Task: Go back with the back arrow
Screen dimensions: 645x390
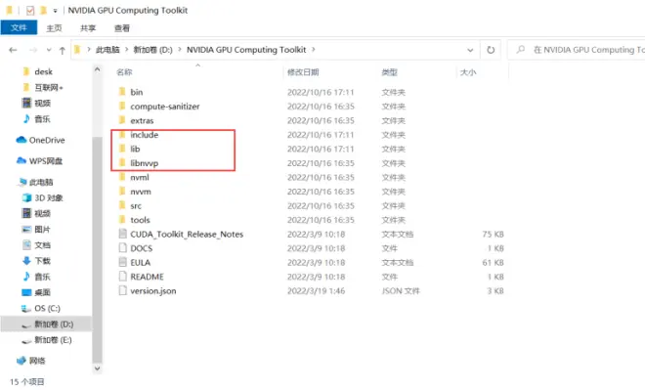Action: (13, 50)
